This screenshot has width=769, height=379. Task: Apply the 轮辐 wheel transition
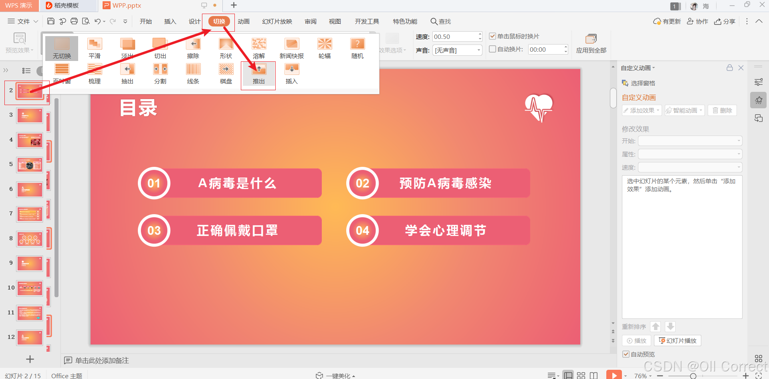325,48
